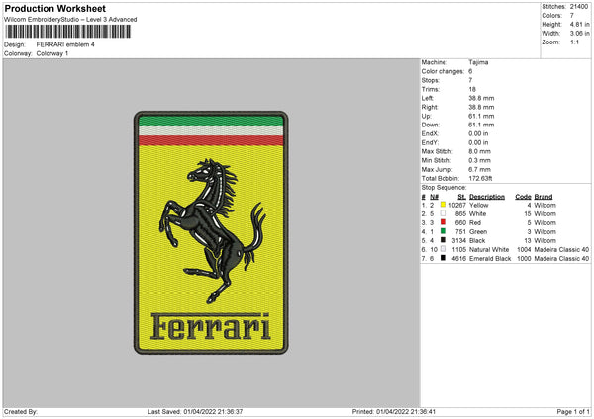Click code 1004 in Natural White row
The height and width of the screenshot is (419, 594).
[524, 250]
